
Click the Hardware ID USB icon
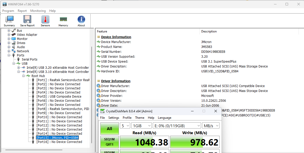99,71
